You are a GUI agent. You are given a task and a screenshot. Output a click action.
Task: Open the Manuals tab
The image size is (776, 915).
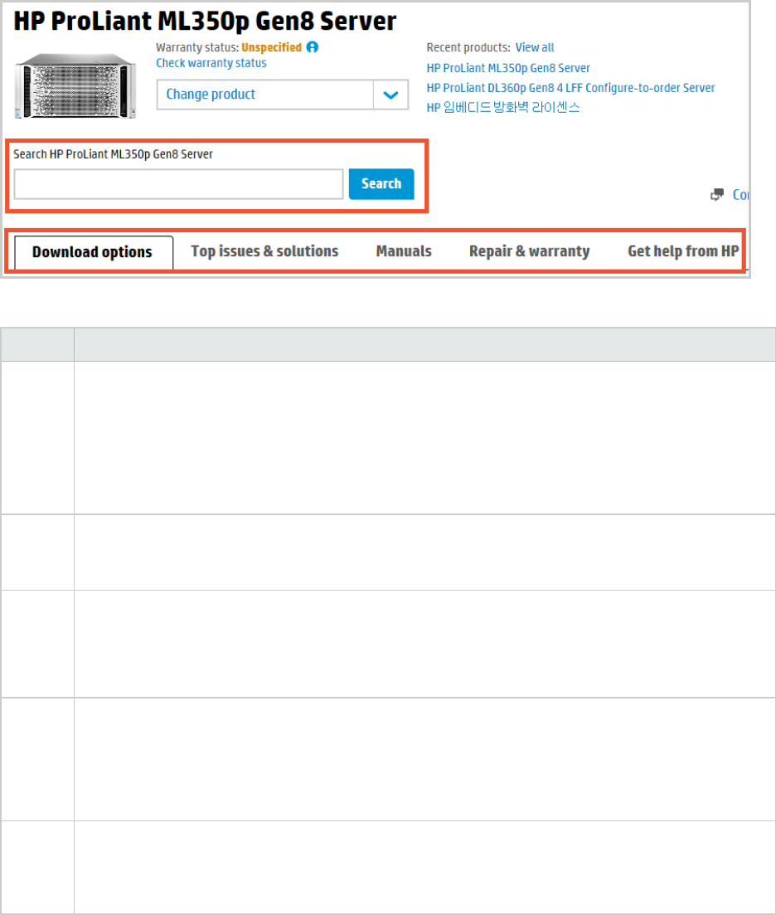pyautogui.click(x=404, y=251)
